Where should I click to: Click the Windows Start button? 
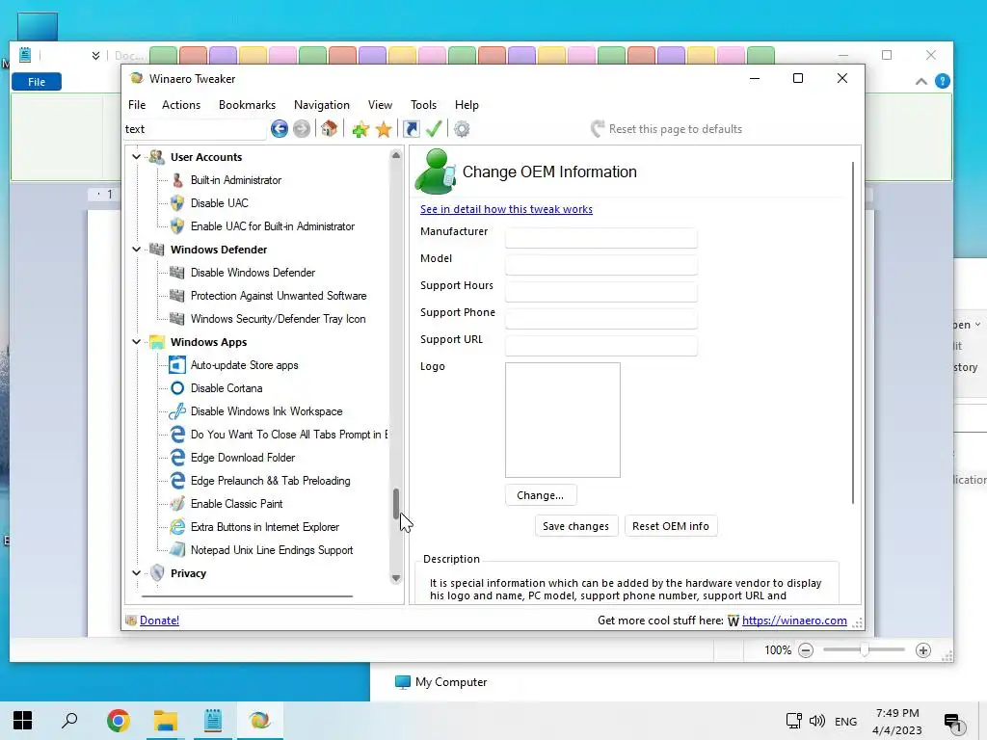23,720
